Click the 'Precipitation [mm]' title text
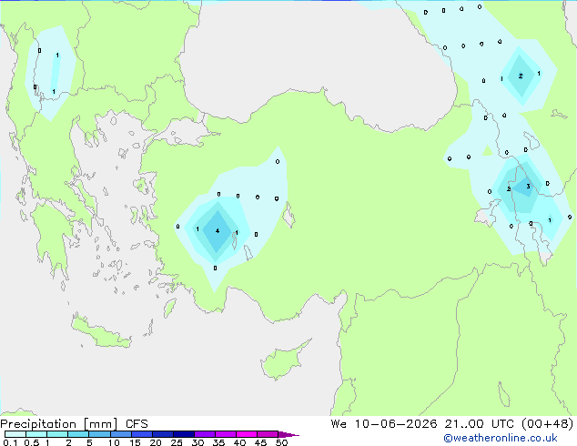The height and width of the screenshot is (446, 577). (x=59, y=424)
